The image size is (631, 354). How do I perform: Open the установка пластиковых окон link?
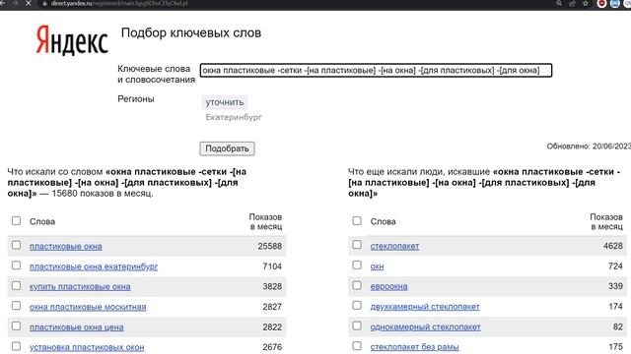[x=87, y=347]
